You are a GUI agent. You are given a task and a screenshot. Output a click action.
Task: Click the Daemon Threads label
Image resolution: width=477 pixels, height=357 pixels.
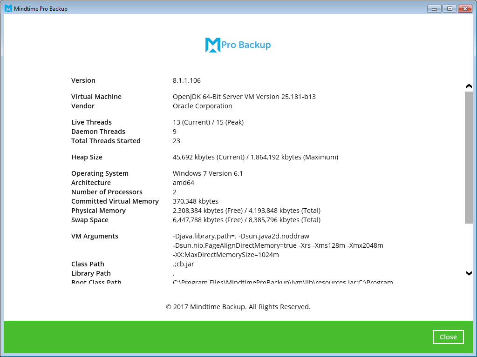pos(98,132)
